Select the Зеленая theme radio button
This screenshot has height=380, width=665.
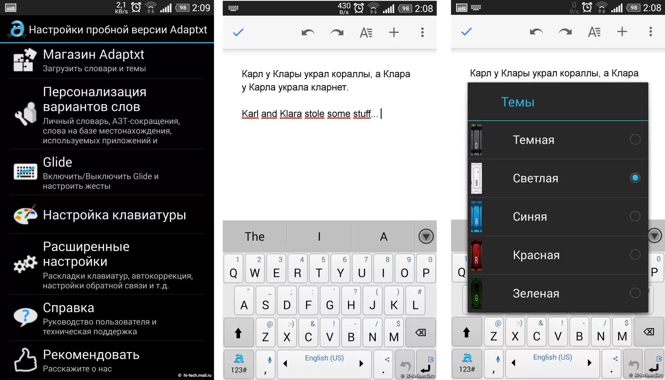tap(635, 293)
